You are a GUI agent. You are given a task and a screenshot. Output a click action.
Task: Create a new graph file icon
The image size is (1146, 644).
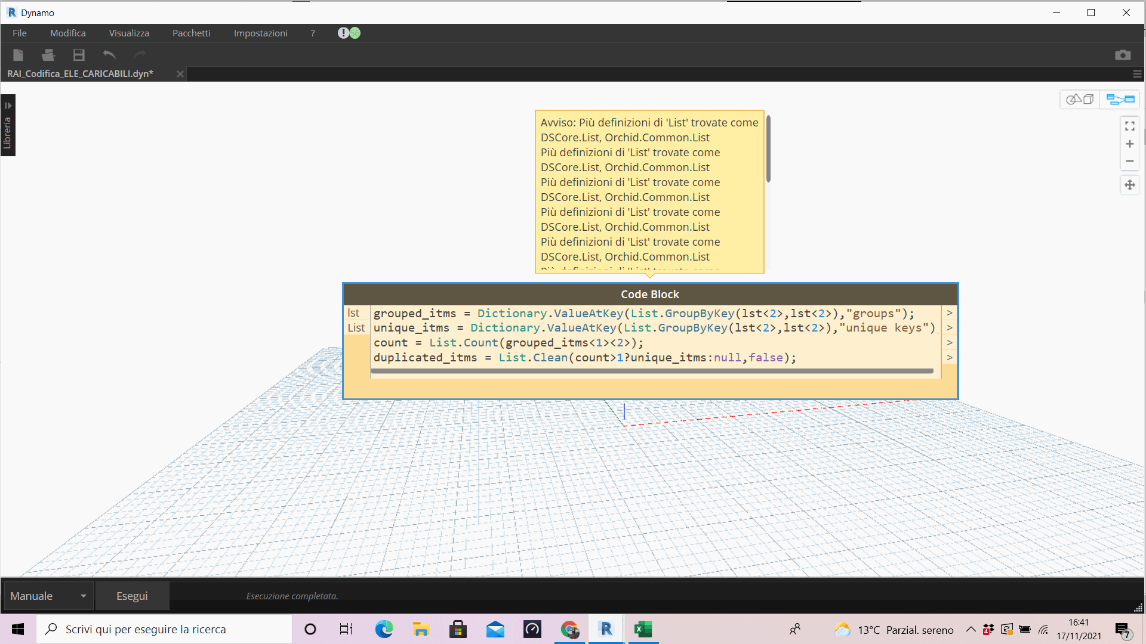[x=19, y=55]
